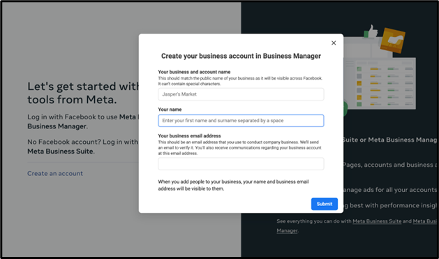Click the business email address field

click(241, 164)
